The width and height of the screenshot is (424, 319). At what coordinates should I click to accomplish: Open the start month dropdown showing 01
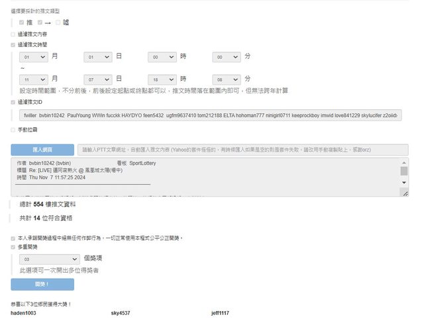(x=34, y=58)
